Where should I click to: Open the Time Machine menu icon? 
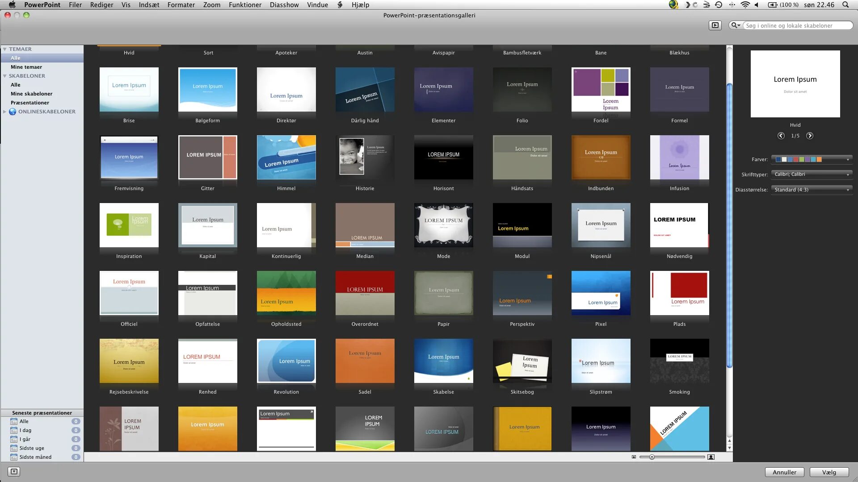coord(719,5)
